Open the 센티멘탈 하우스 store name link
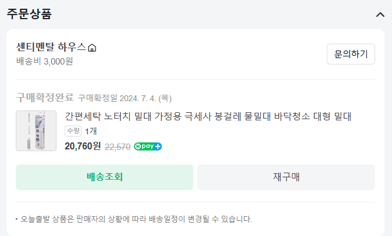Screen dimensions: 392x236 click(x=51, y=47)
